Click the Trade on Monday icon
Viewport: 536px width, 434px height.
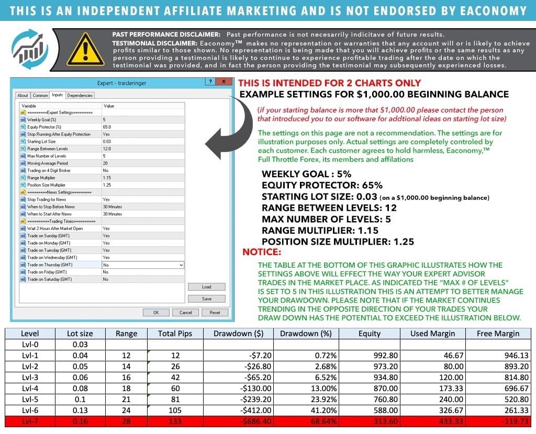click(x=23, y=243)
